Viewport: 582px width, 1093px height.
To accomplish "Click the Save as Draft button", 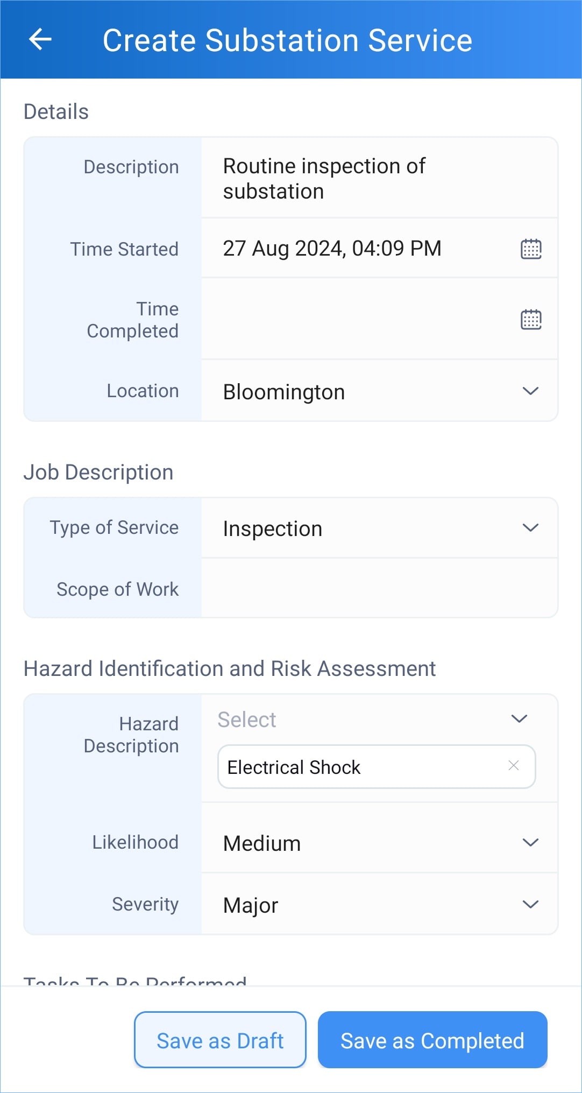I will (220, 1040).
